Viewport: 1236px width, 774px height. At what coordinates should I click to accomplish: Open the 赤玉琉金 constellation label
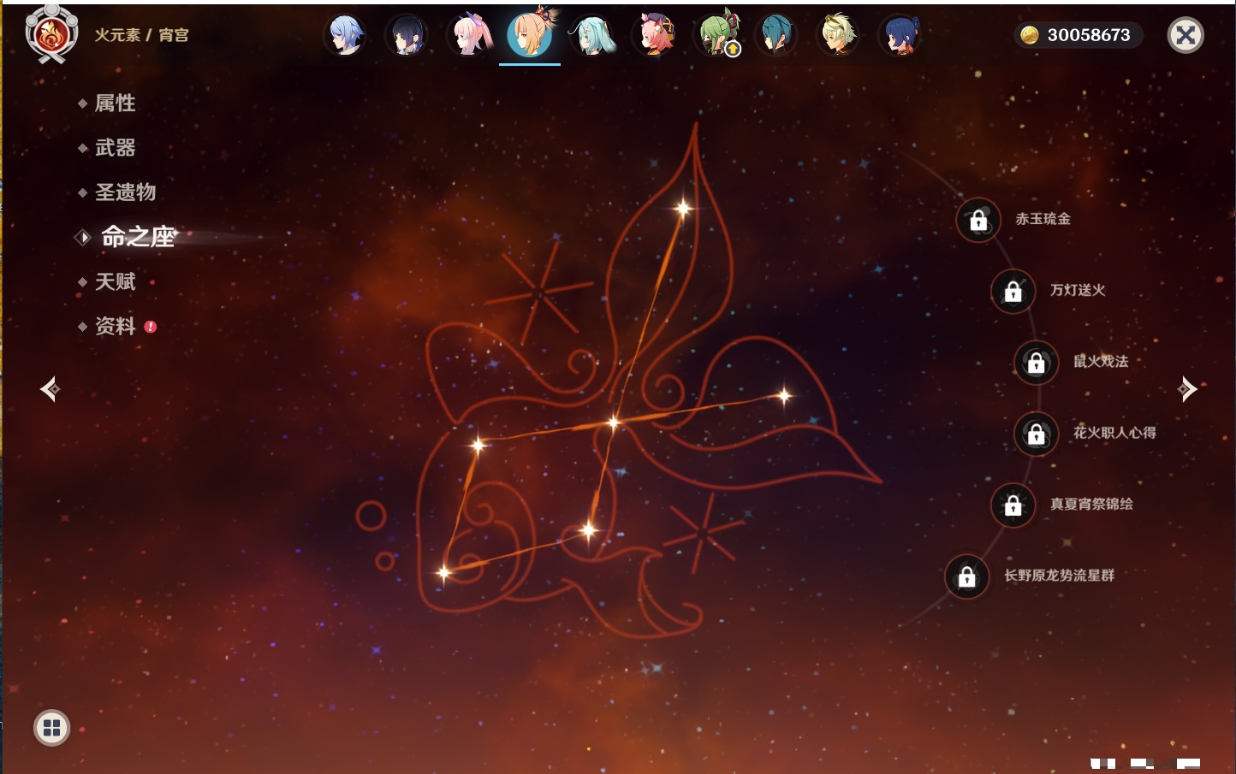[1043, 219]
